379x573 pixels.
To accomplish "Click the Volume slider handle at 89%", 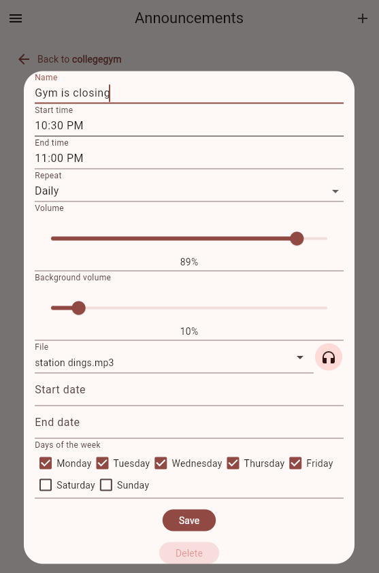I will pos(297,239).
